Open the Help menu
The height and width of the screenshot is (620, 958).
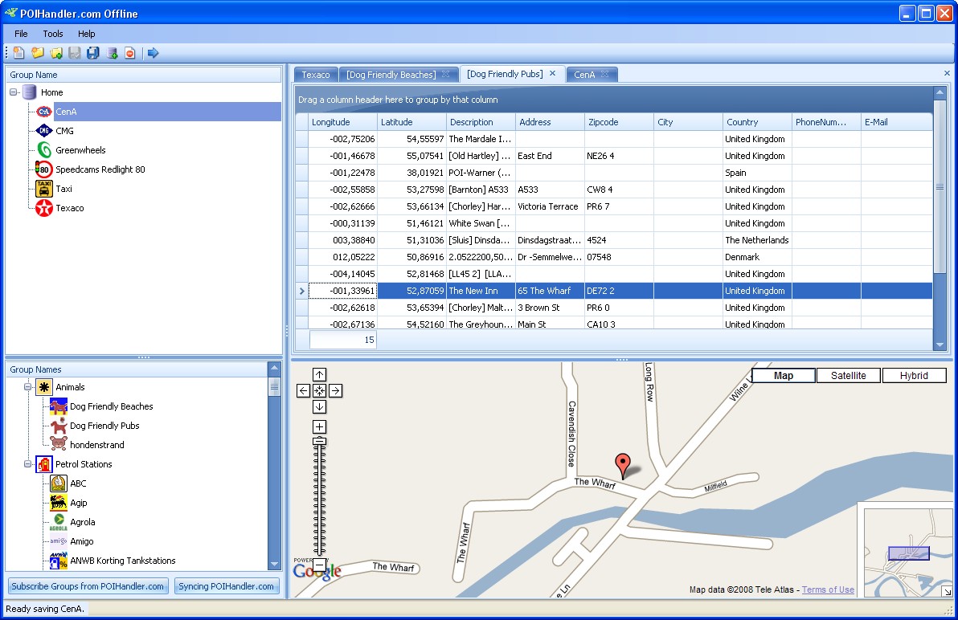(86, 34)
